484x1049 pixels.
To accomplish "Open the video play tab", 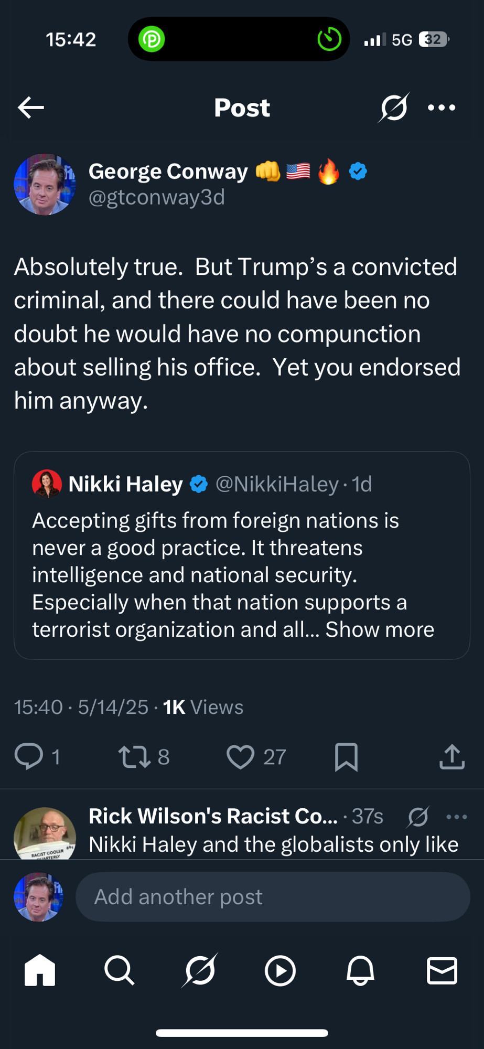I will click(280, 971).
